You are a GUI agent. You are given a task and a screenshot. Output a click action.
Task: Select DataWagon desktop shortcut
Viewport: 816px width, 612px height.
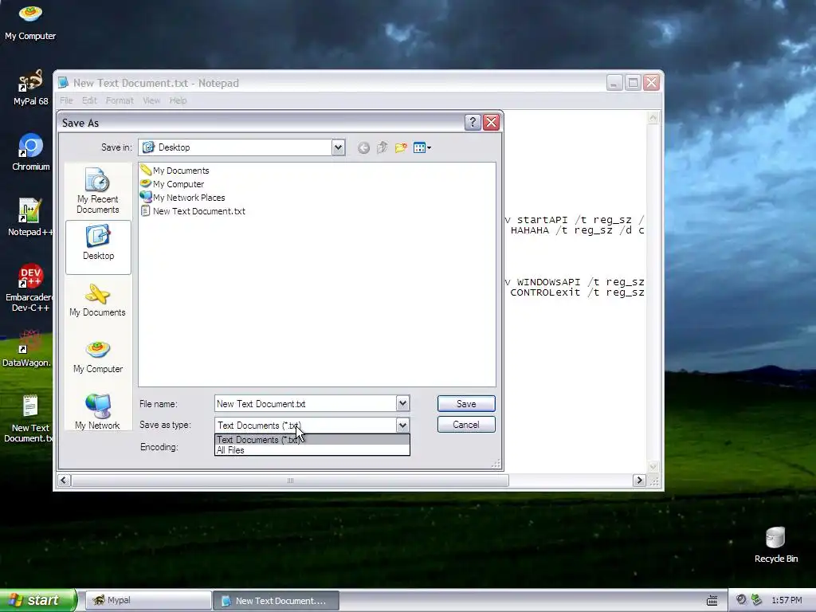[27, 348]
